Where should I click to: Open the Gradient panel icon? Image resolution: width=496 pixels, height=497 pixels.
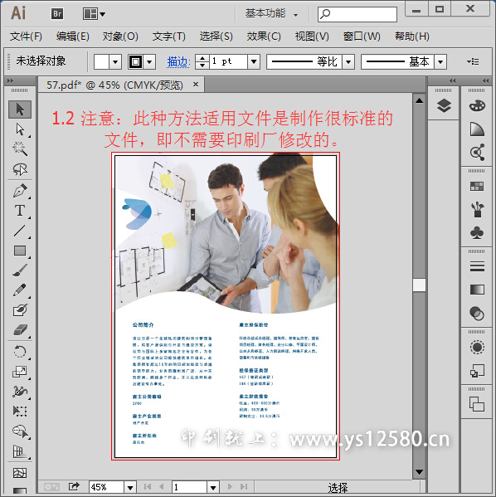pos(477,290)
